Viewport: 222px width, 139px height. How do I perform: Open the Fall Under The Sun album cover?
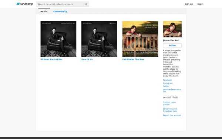pos(140,39)
